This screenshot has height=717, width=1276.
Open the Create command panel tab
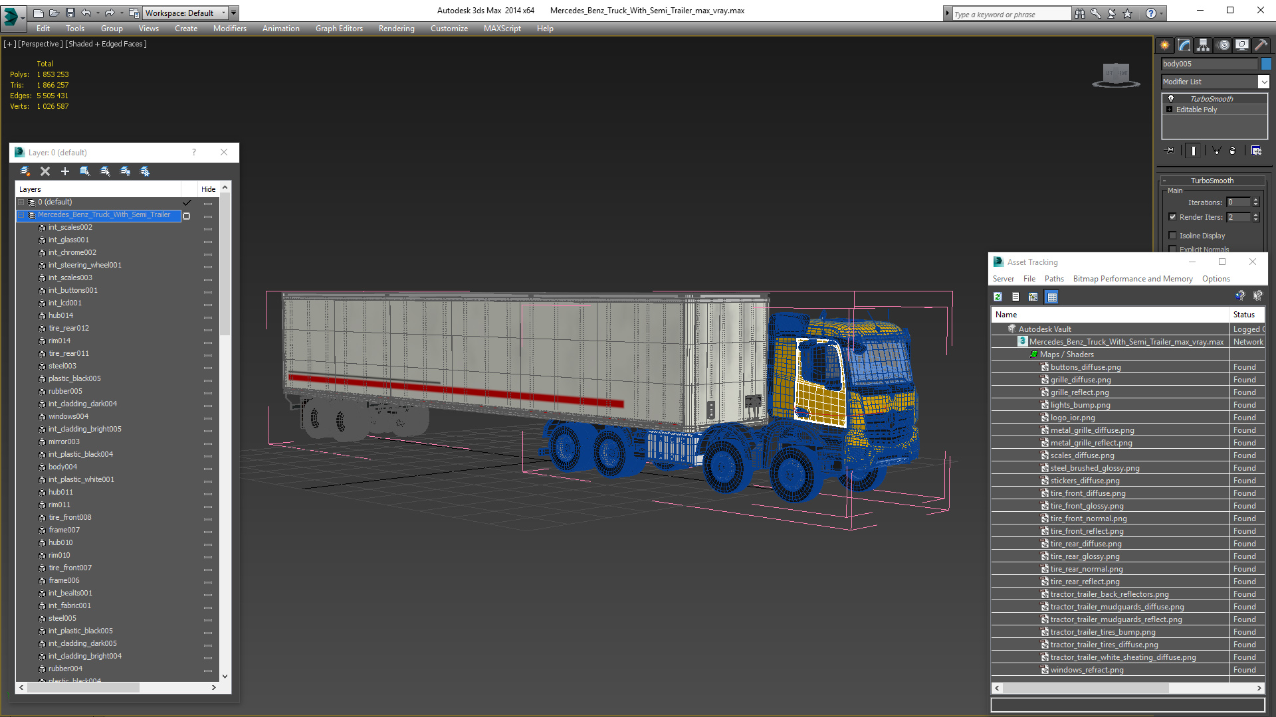[x=1165, y=45]
